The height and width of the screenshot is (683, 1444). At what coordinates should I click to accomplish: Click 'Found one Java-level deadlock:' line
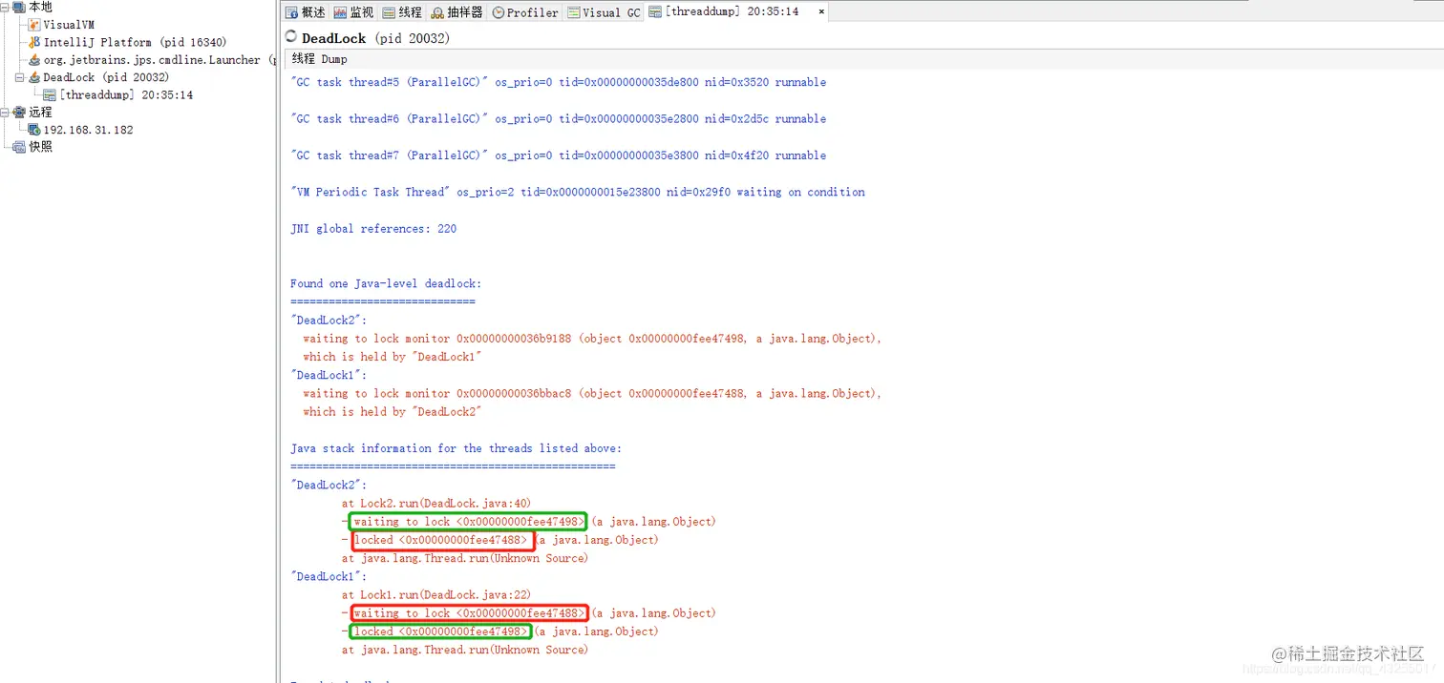point(386,283)
